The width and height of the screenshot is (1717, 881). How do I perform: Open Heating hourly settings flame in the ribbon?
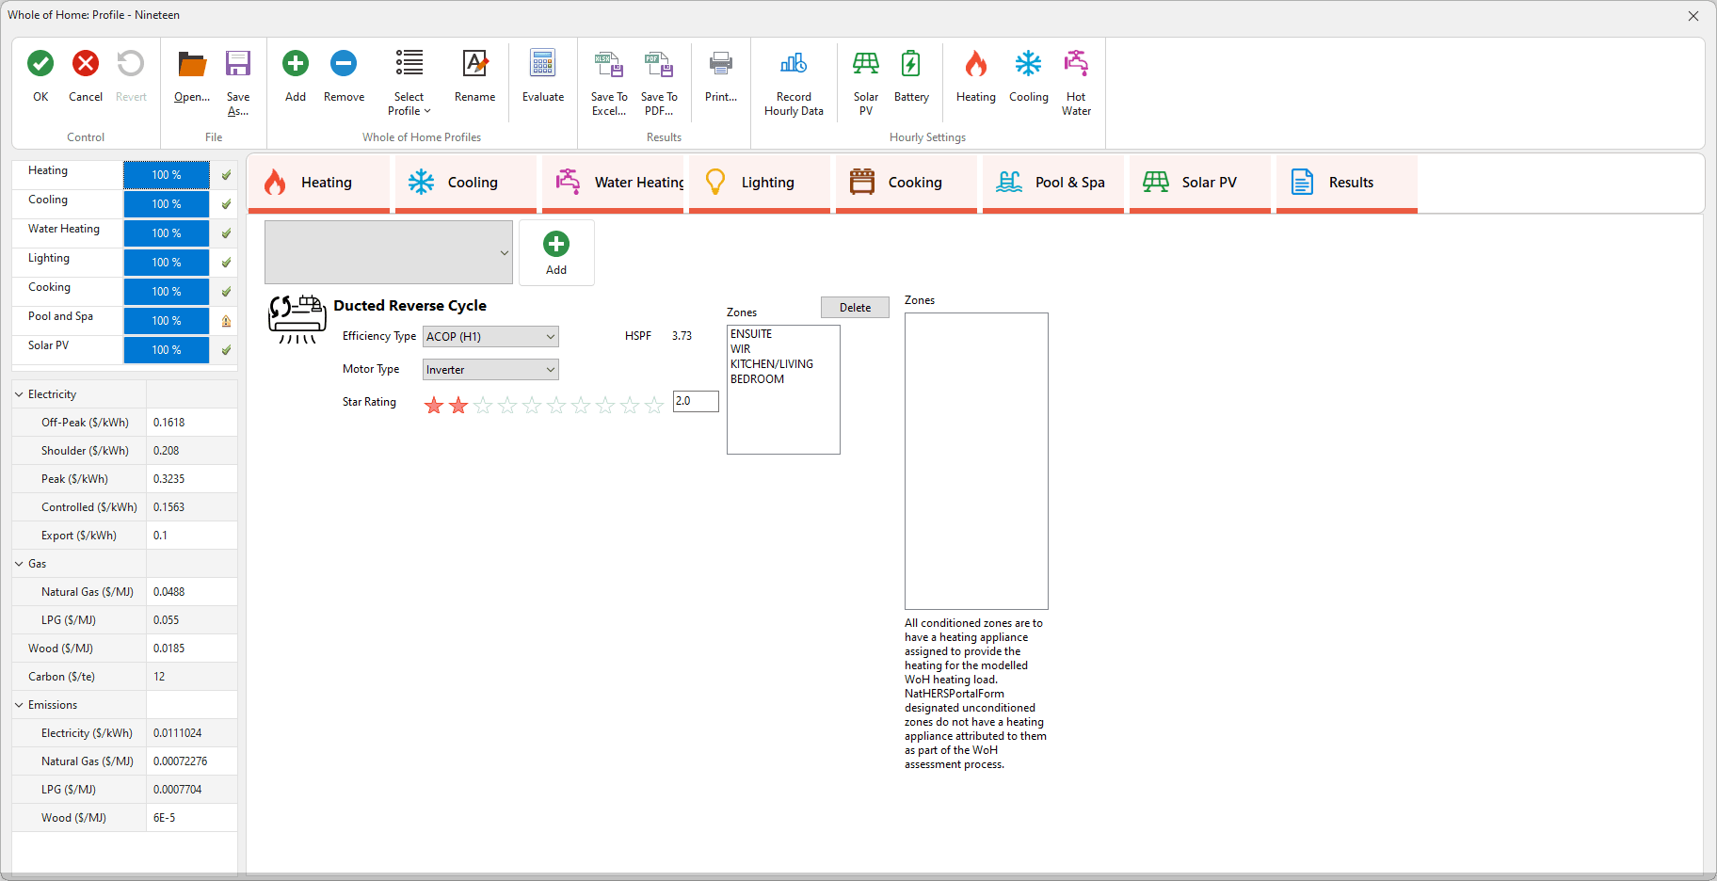976,63
